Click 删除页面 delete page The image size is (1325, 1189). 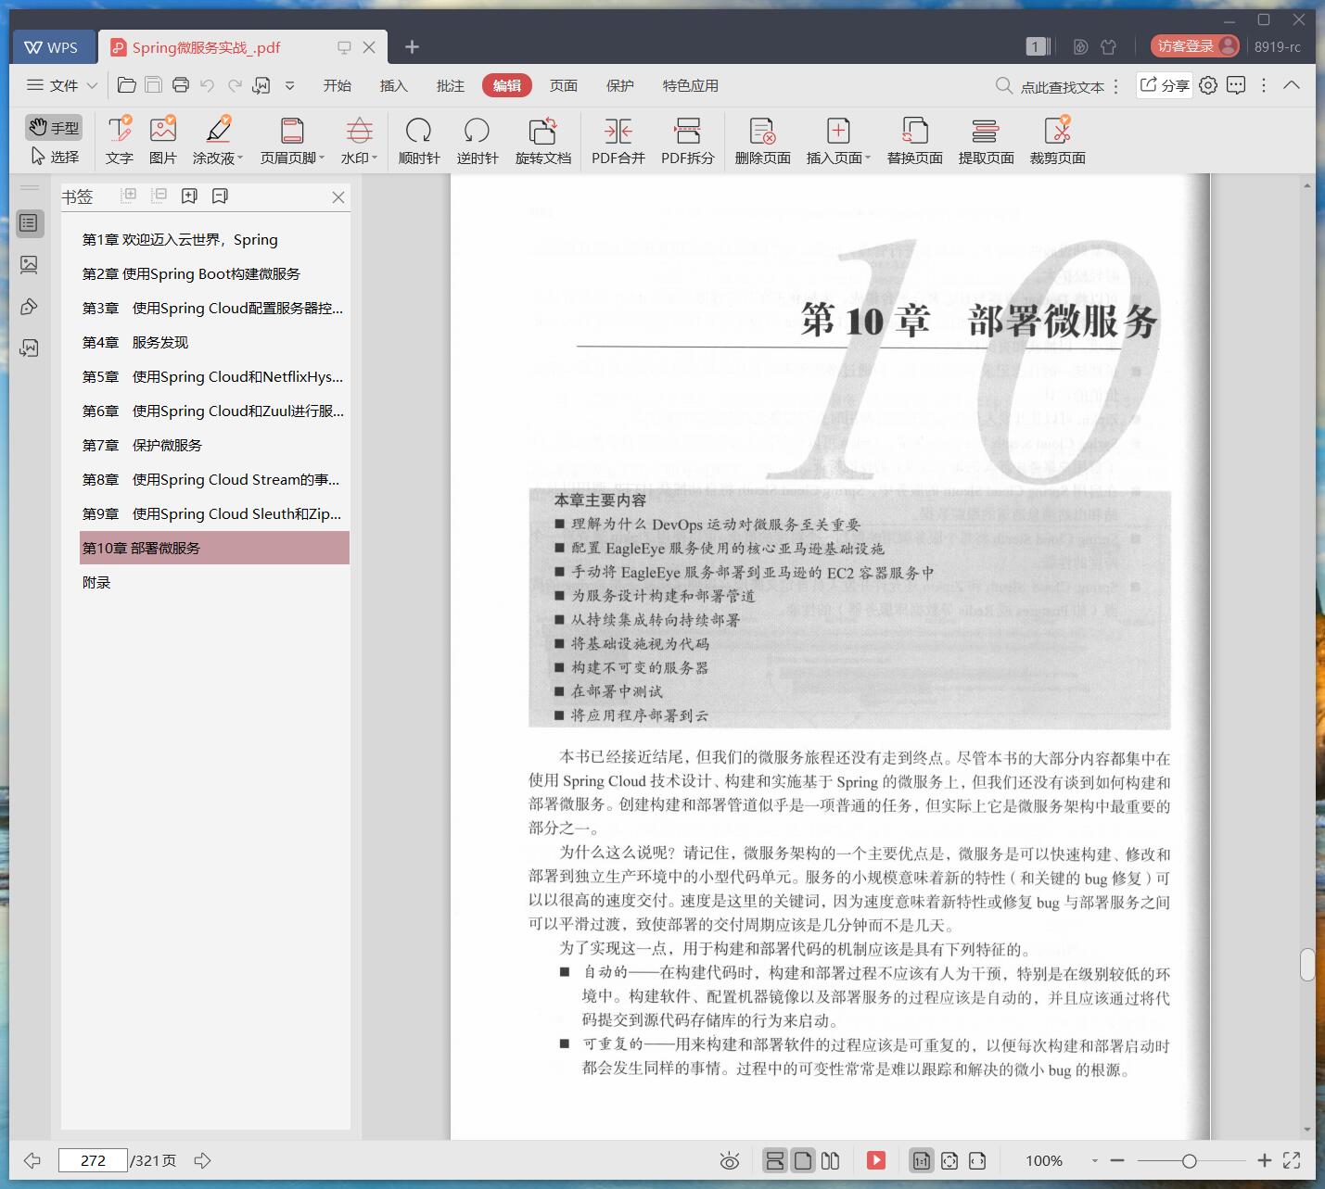(762, 140)
